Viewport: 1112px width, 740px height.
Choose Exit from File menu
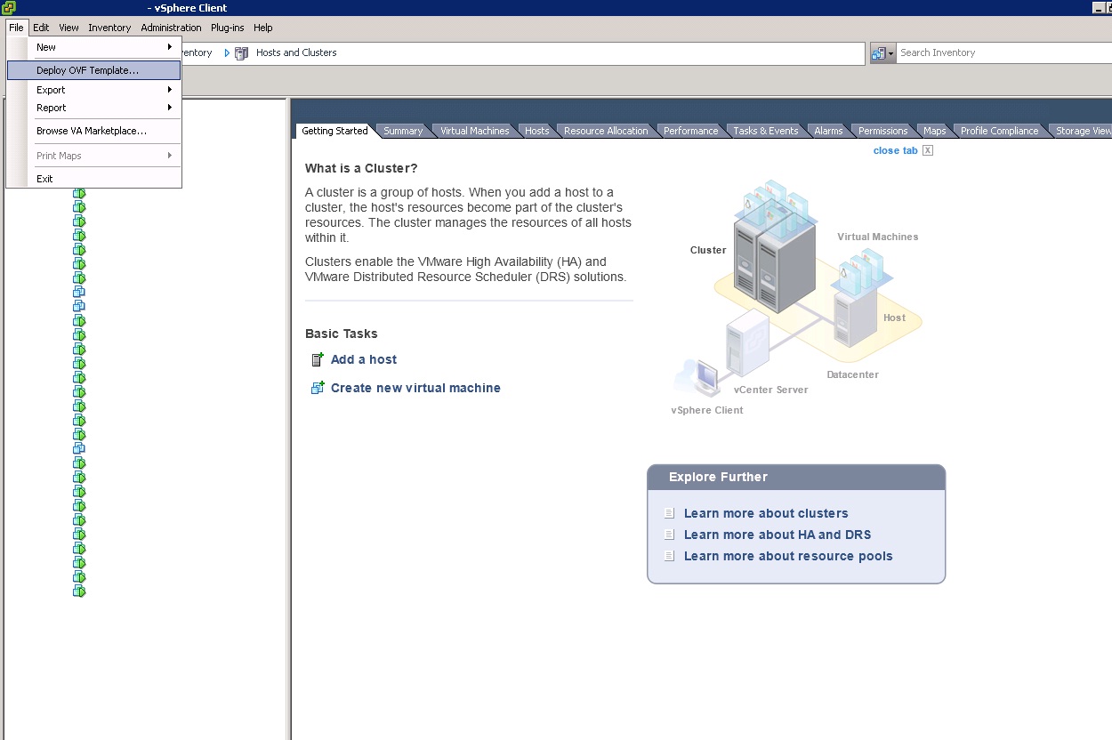click(x=93, y=179)
